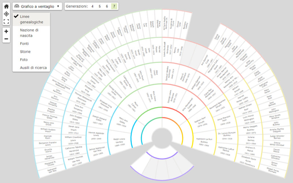
Task: Select Elizabeth King Parkinson 1861-1939
Action: click(x=104, y=106)
